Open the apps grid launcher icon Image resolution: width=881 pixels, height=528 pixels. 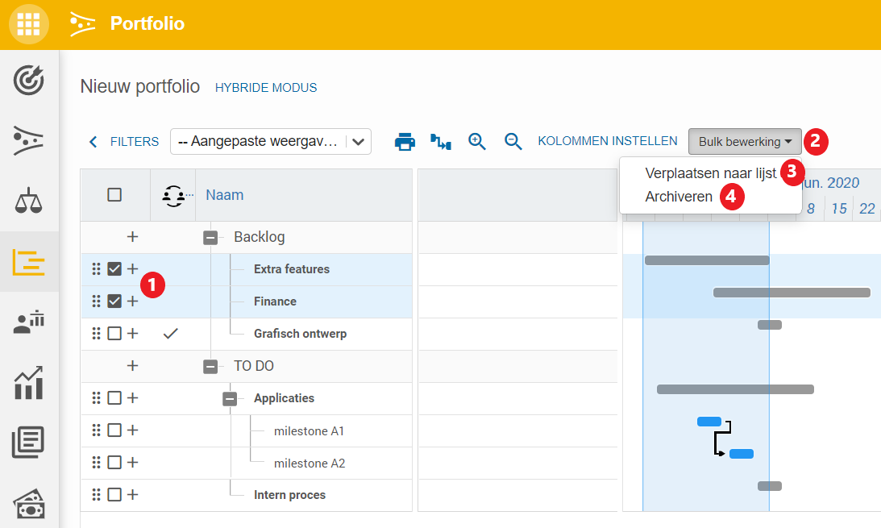29,24
